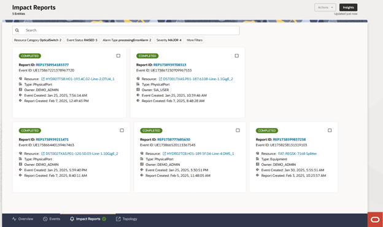
Task: Click 'Event Created: Jan 25, 2025, 3:30:51 PM'
Action: 177,170
